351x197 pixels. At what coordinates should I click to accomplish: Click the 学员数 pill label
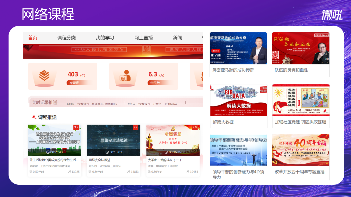pos(155,83)
